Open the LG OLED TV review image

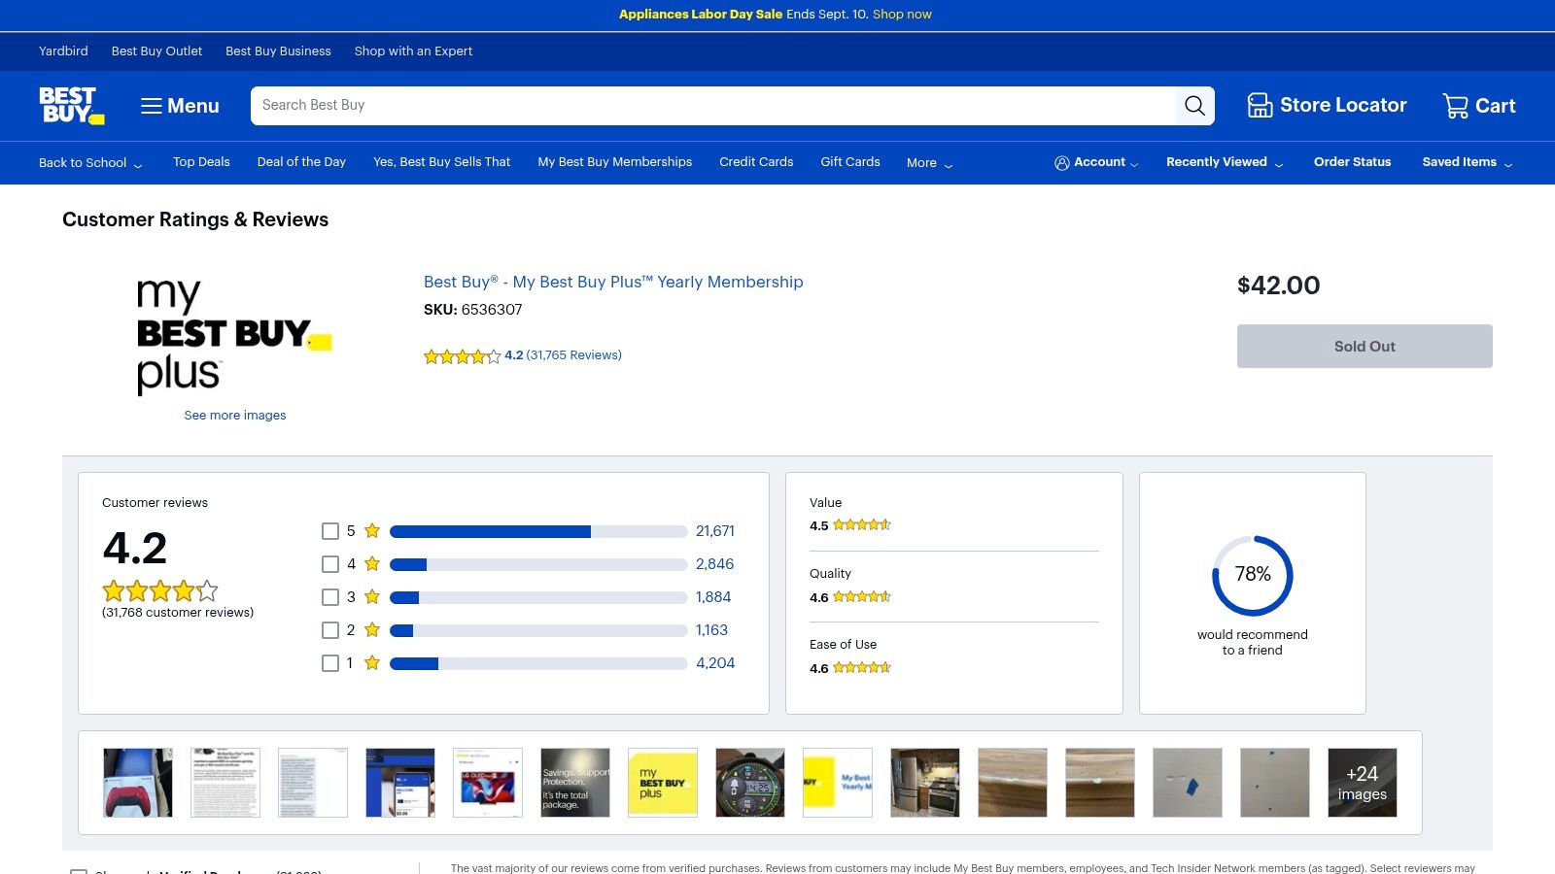pos(488,783)
